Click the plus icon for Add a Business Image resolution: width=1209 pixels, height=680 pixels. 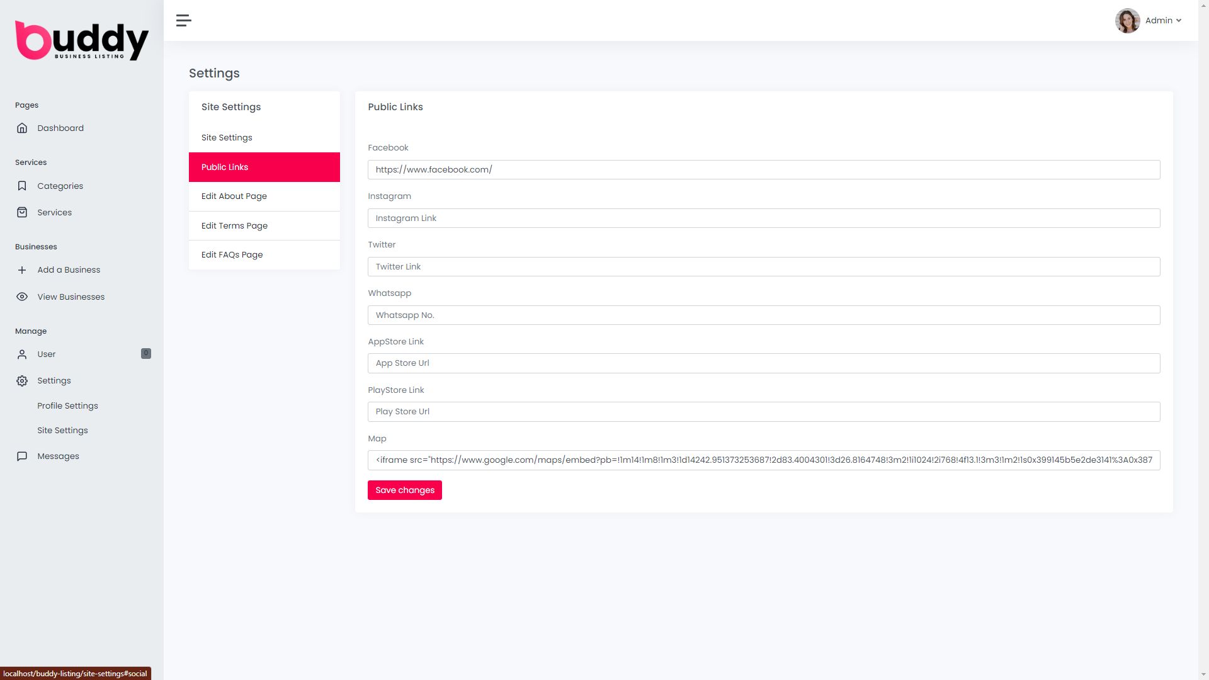click(22, 270)
